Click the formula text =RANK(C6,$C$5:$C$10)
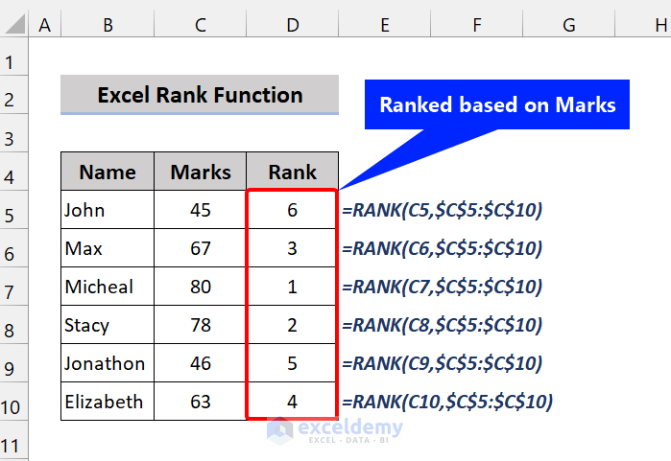This screenshot has width=671, height=461. pos(443,248)
